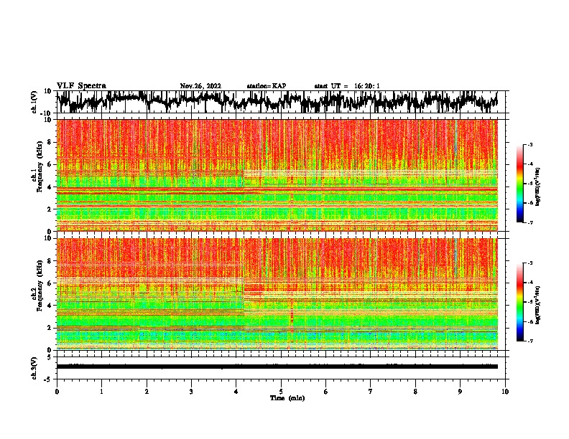Viewport: 569px width, 439px height.
Task: Click the "-7" label on ch.1 color scale
Action: (530, 222)
